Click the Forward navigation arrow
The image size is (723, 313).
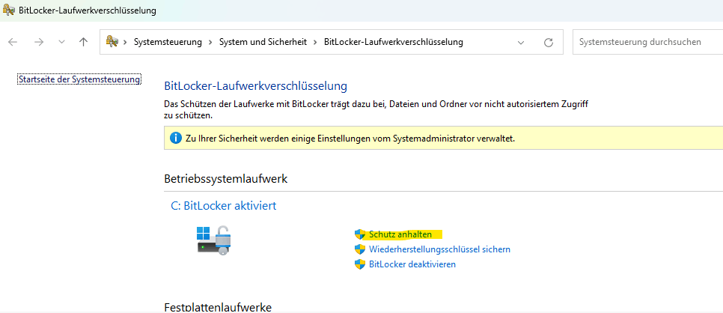pyautogui.click(x=39, y=42)
